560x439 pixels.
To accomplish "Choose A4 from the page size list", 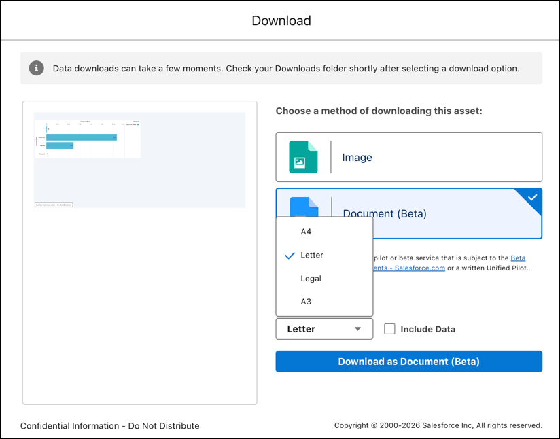I will (x=324, y=232).
